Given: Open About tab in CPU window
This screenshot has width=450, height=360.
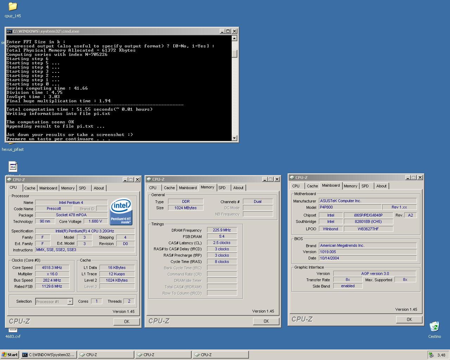Looking at the screenshot, I should tap(99, 188).
